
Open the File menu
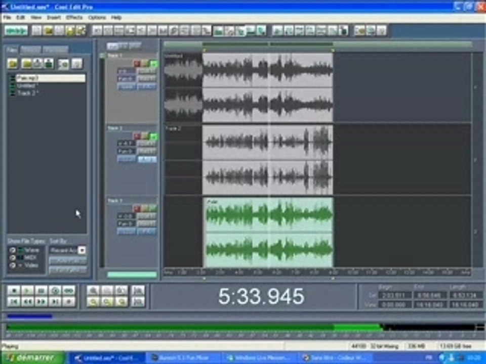(x=7, y=18)
